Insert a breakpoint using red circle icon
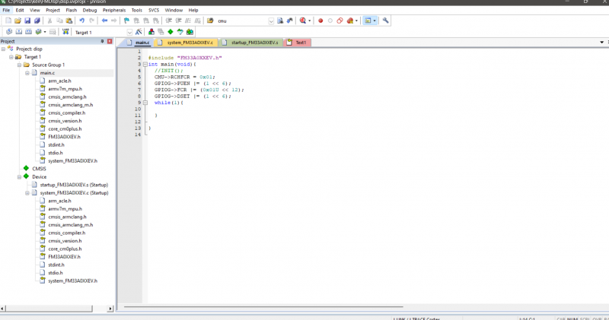Screen dimensions: 609x320 tap(320, 21)
